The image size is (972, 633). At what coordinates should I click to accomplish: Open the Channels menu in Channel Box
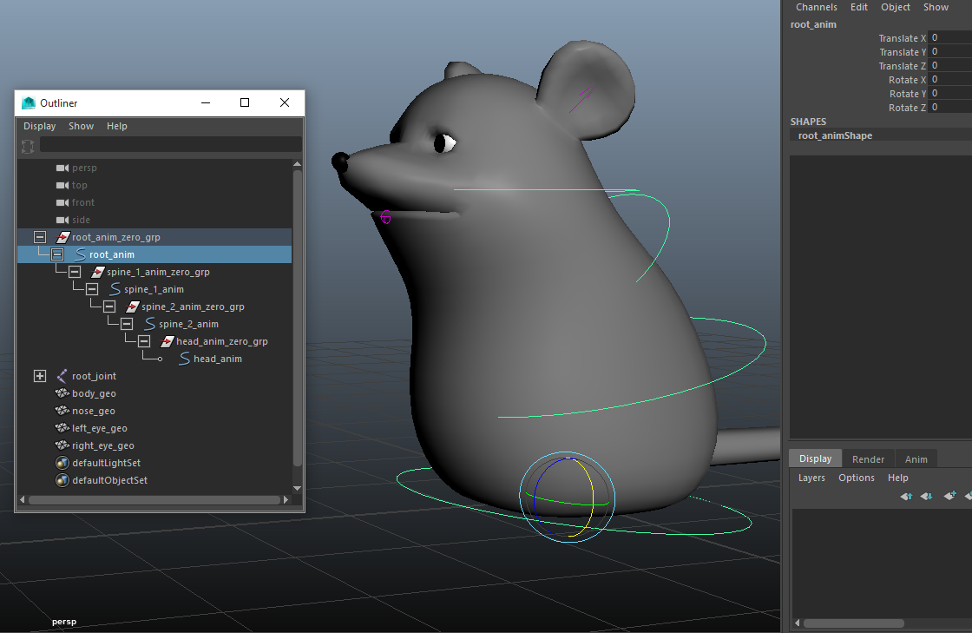tap(816, 7)
